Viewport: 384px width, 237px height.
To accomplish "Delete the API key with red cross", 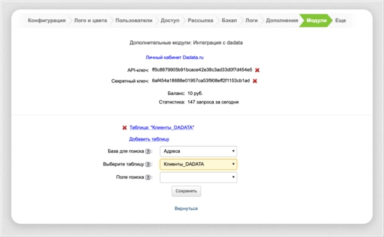I will [x=257, y=70].
